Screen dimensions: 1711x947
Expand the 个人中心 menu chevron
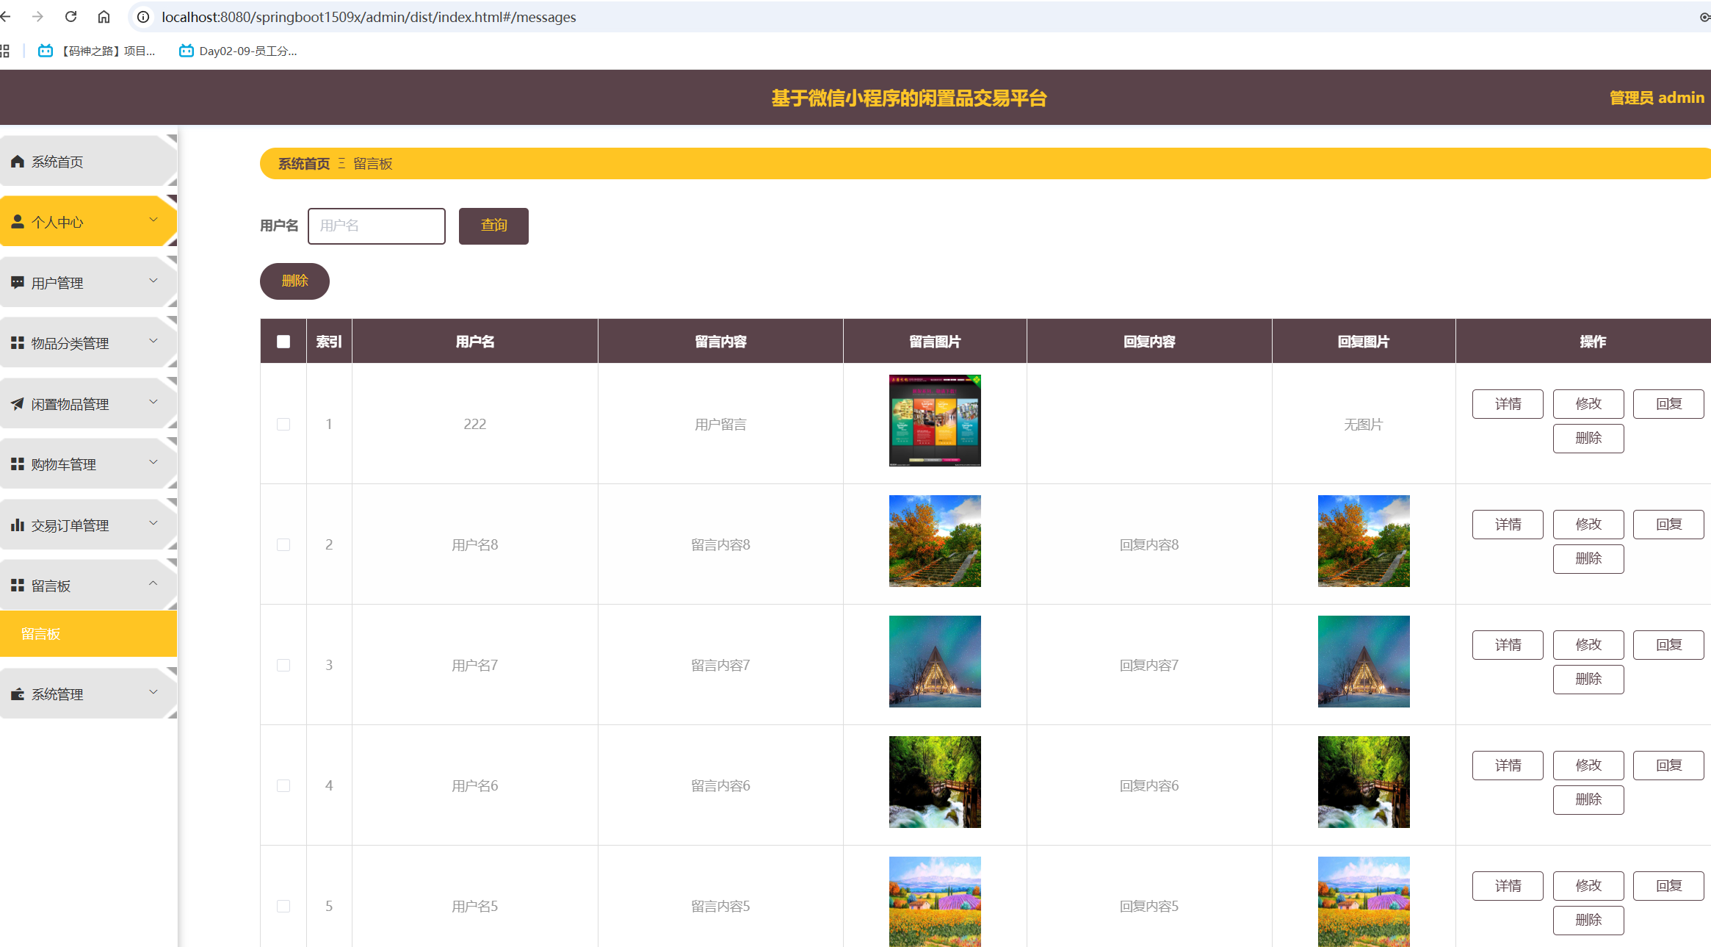tap(153, 220)
